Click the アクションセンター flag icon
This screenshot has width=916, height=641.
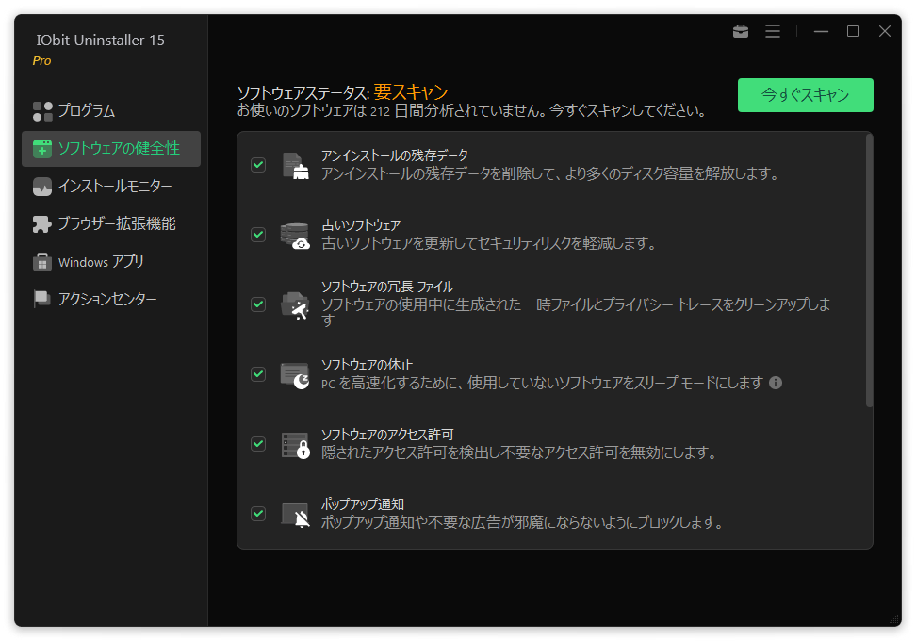(x=42, y=300)
